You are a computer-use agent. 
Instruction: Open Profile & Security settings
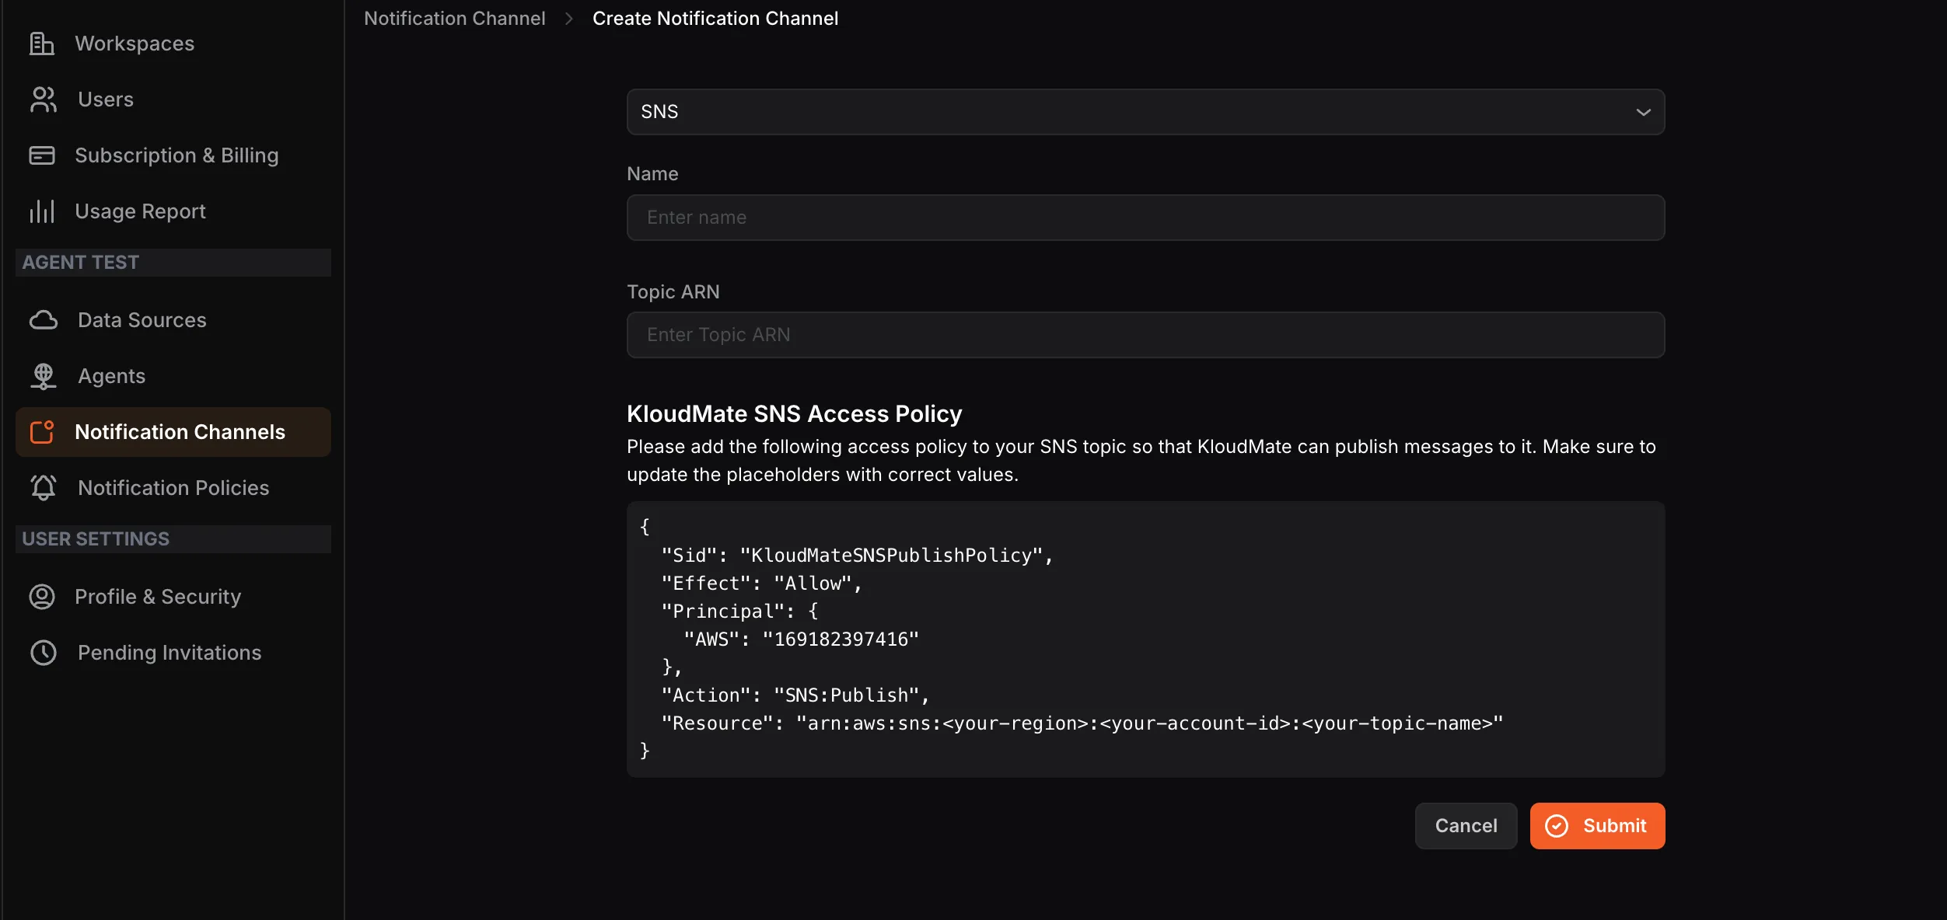tap(173, 597)
